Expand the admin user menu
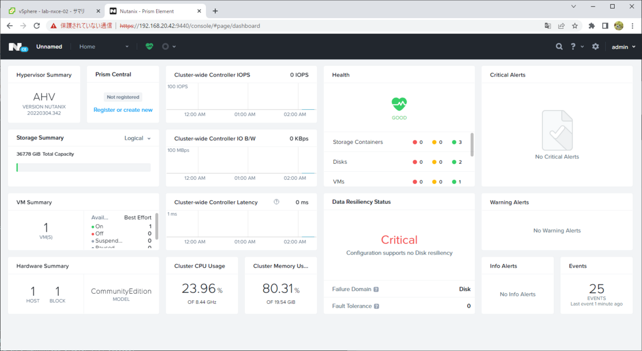 624,47
